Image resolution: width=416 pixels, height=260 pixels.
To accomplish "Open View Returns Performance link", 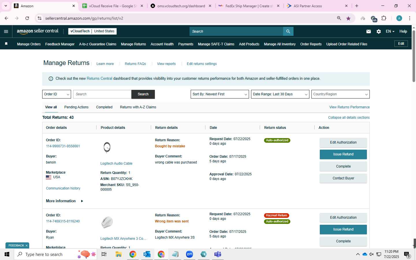I will coord(349,107).
